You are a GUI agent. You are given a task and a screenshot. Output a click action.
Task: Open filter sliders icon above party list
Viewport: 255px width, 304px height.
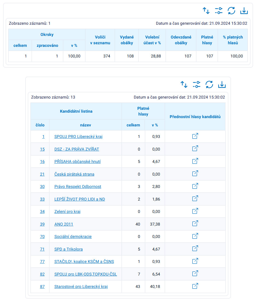pyautogui.click(x=197, y=84)
